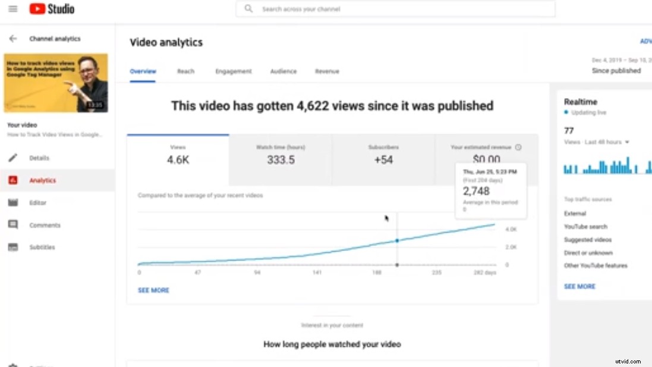The image size is (652, 367).
Task: Select the Analytics sidebar icon
Action: (12, 180)
